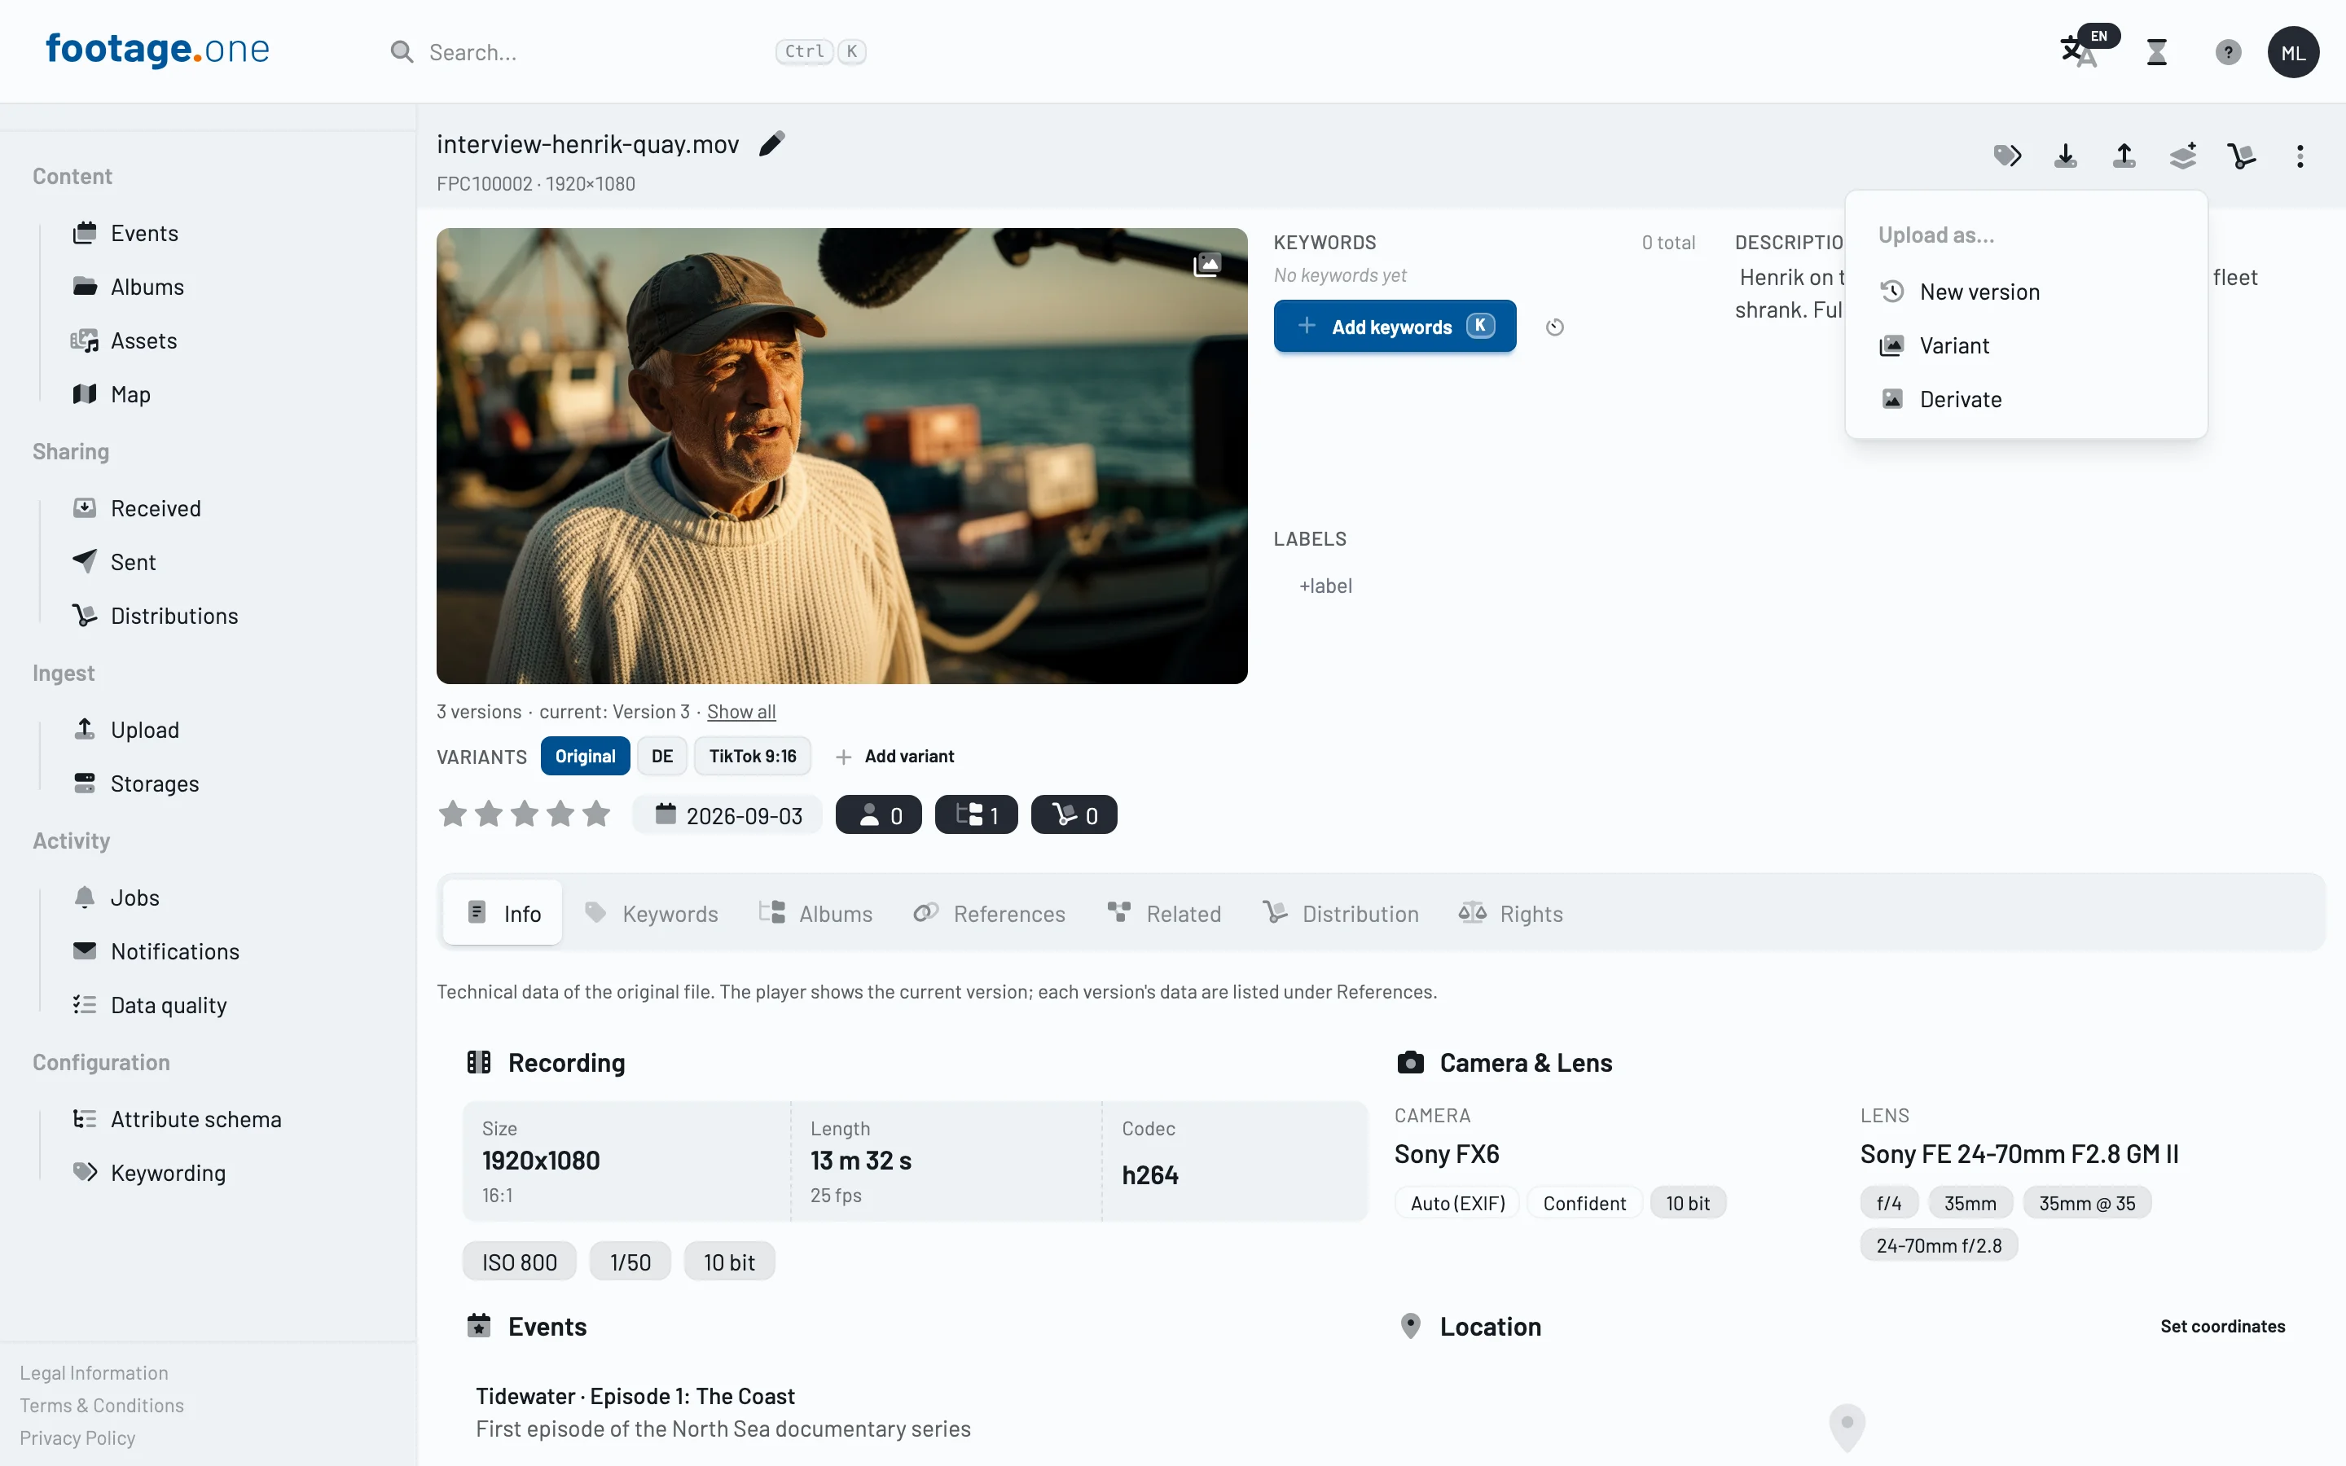Click the hourglass icon in header
The width and height of the screenshot is (2346, 1466).
pyautogui.click(x=2157, y=52)
